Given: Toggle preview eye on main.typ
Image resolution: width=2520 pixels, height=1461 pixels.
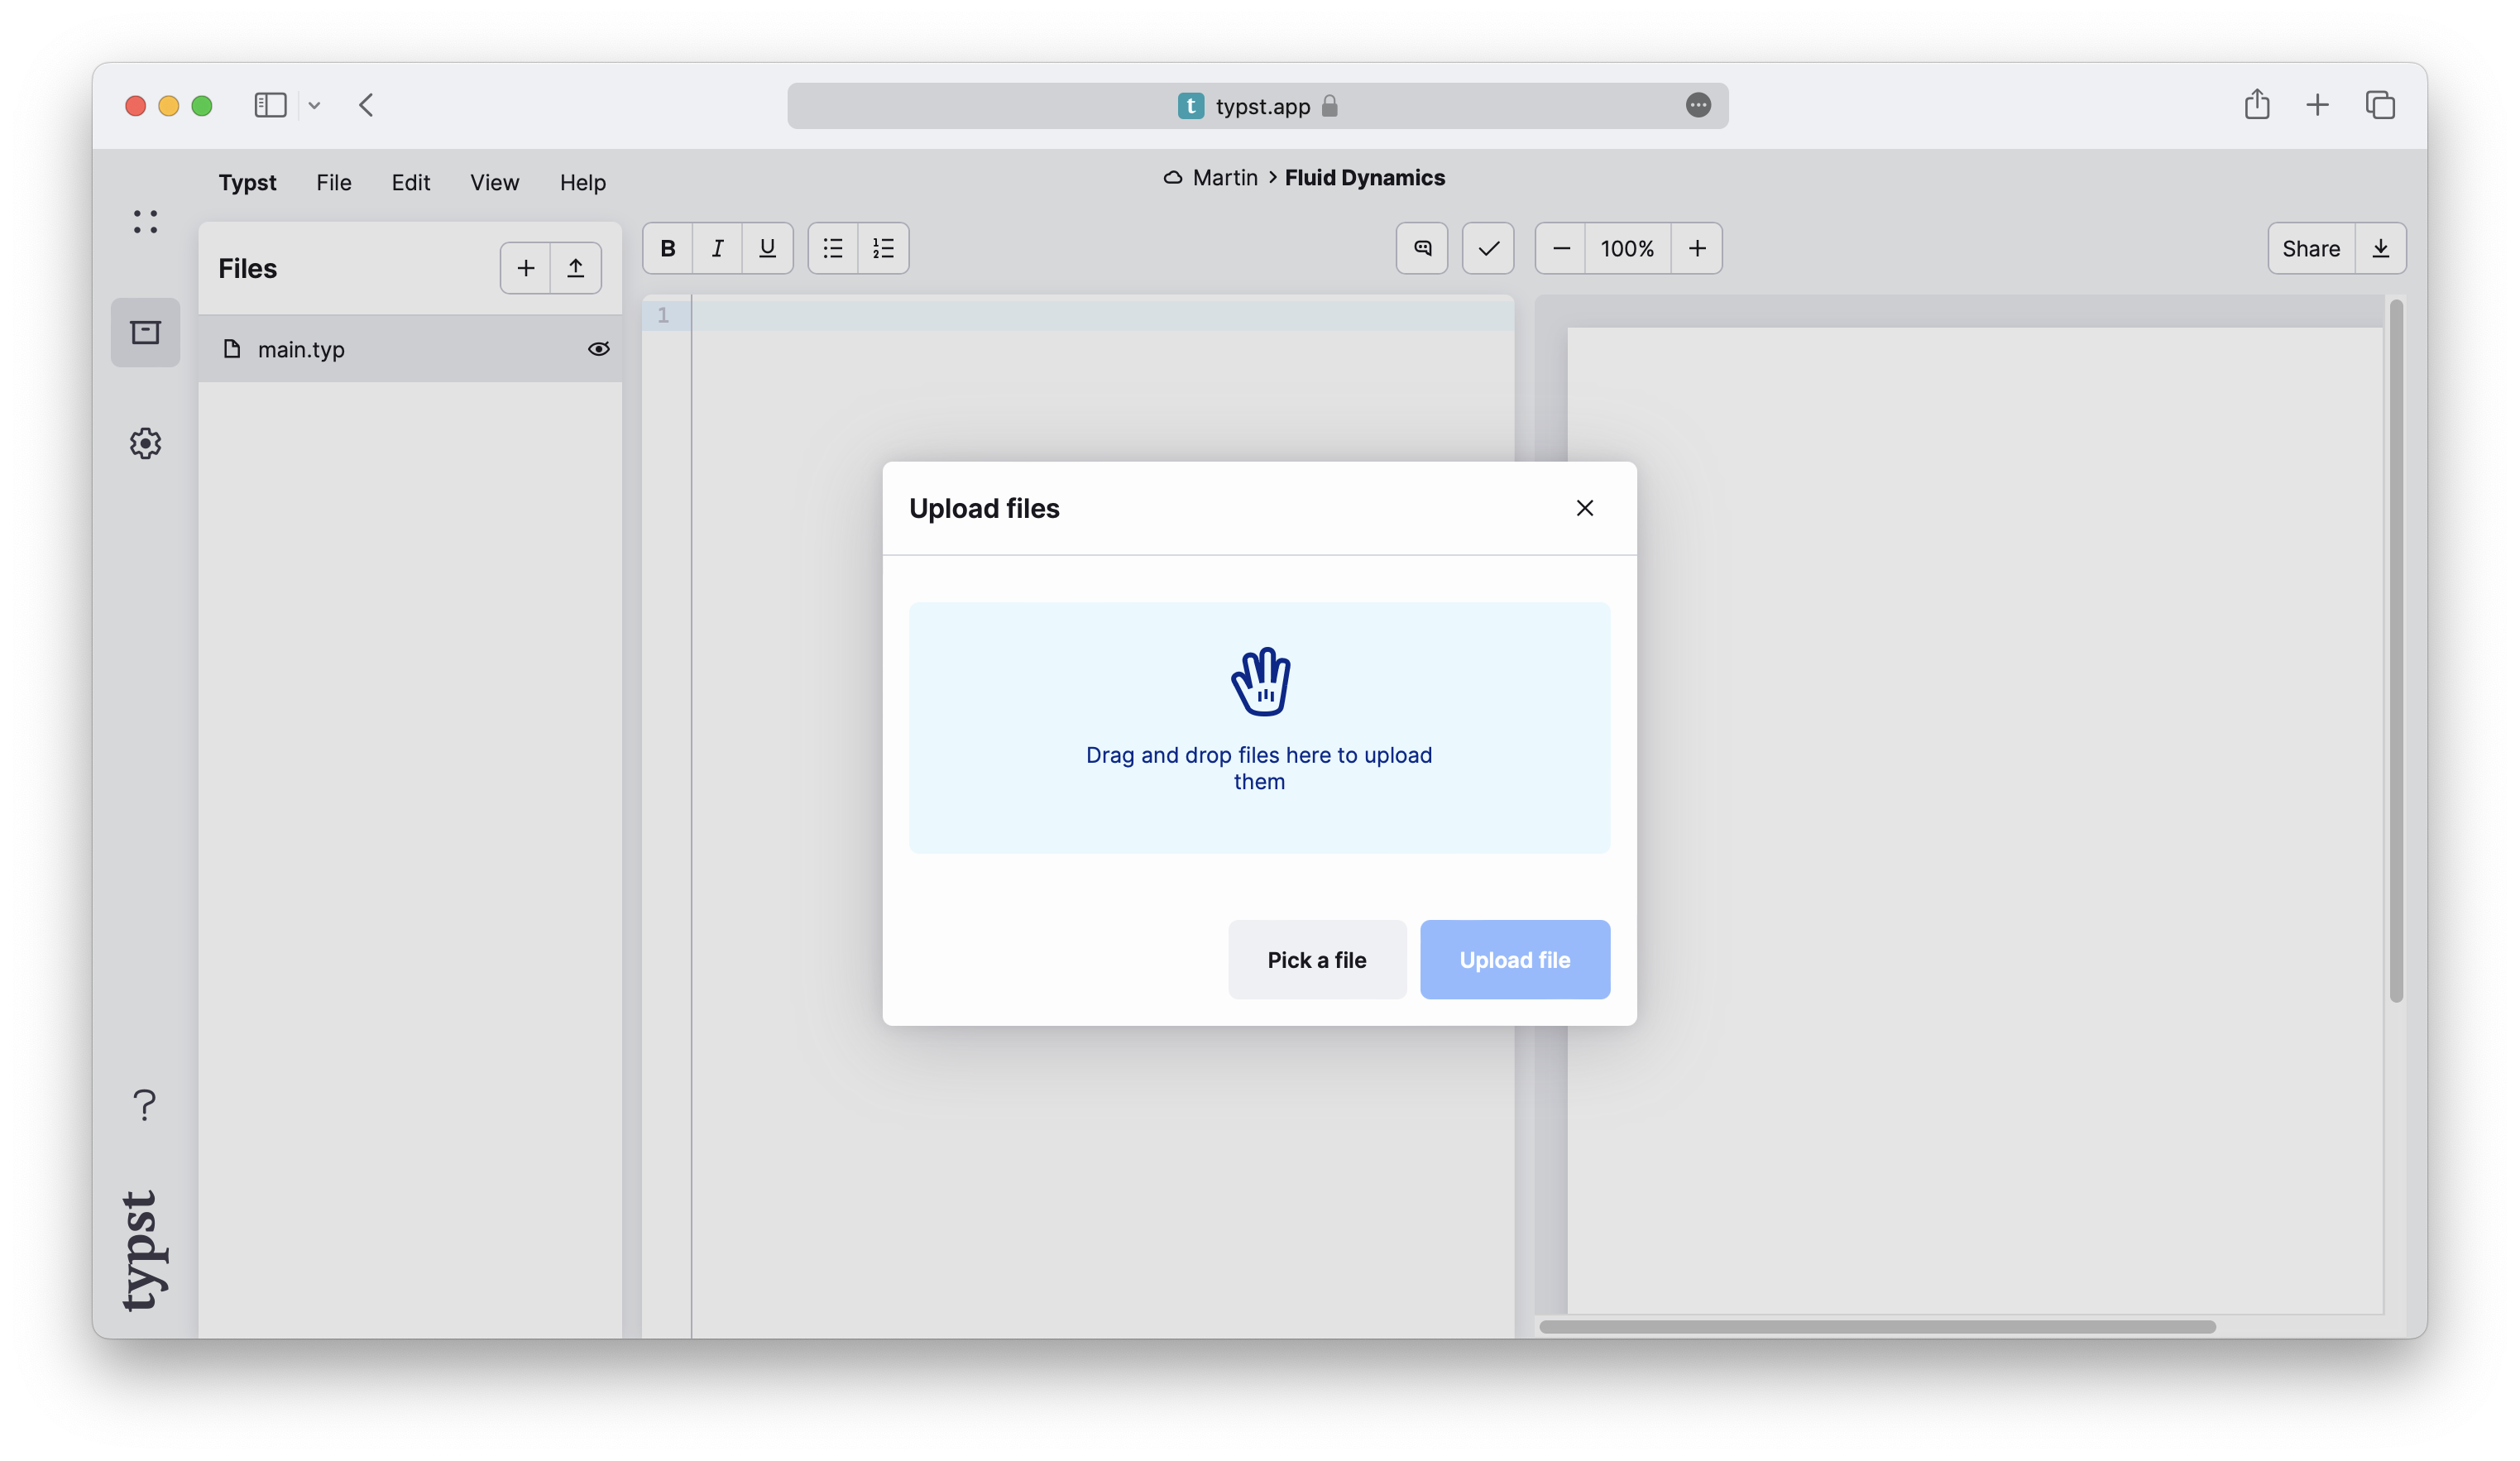Looking at the screenshot, I should pos(599,349).
